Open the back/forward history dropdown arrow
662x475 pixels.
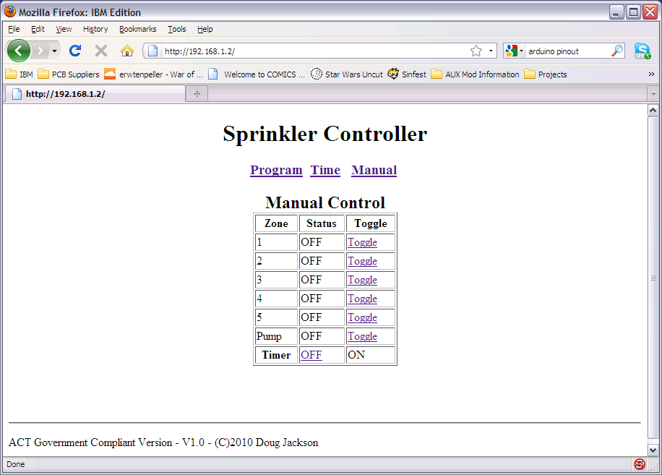[54, 51]
